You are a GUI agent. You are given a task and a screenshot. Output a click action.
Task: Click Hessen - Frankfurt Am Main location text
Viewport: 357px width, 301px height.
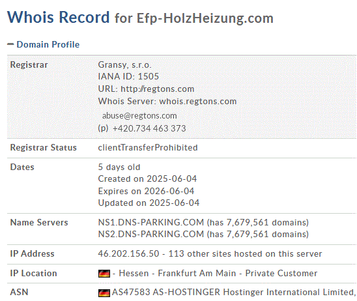tap(177, 273)
